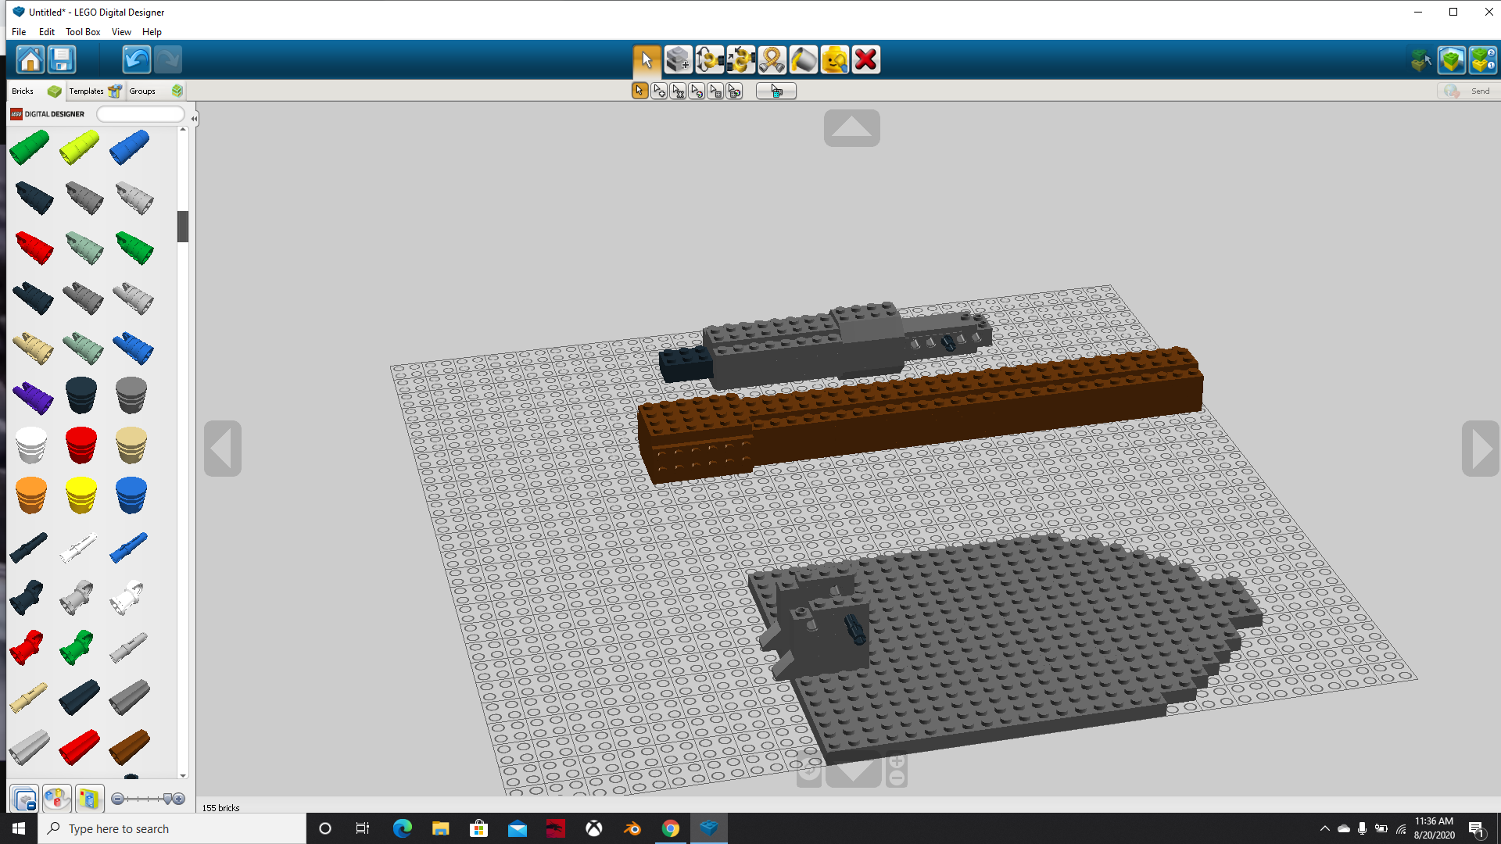1501x844 pixels.
Task: Switch to View mode in top right
Action: [1451, 59]
